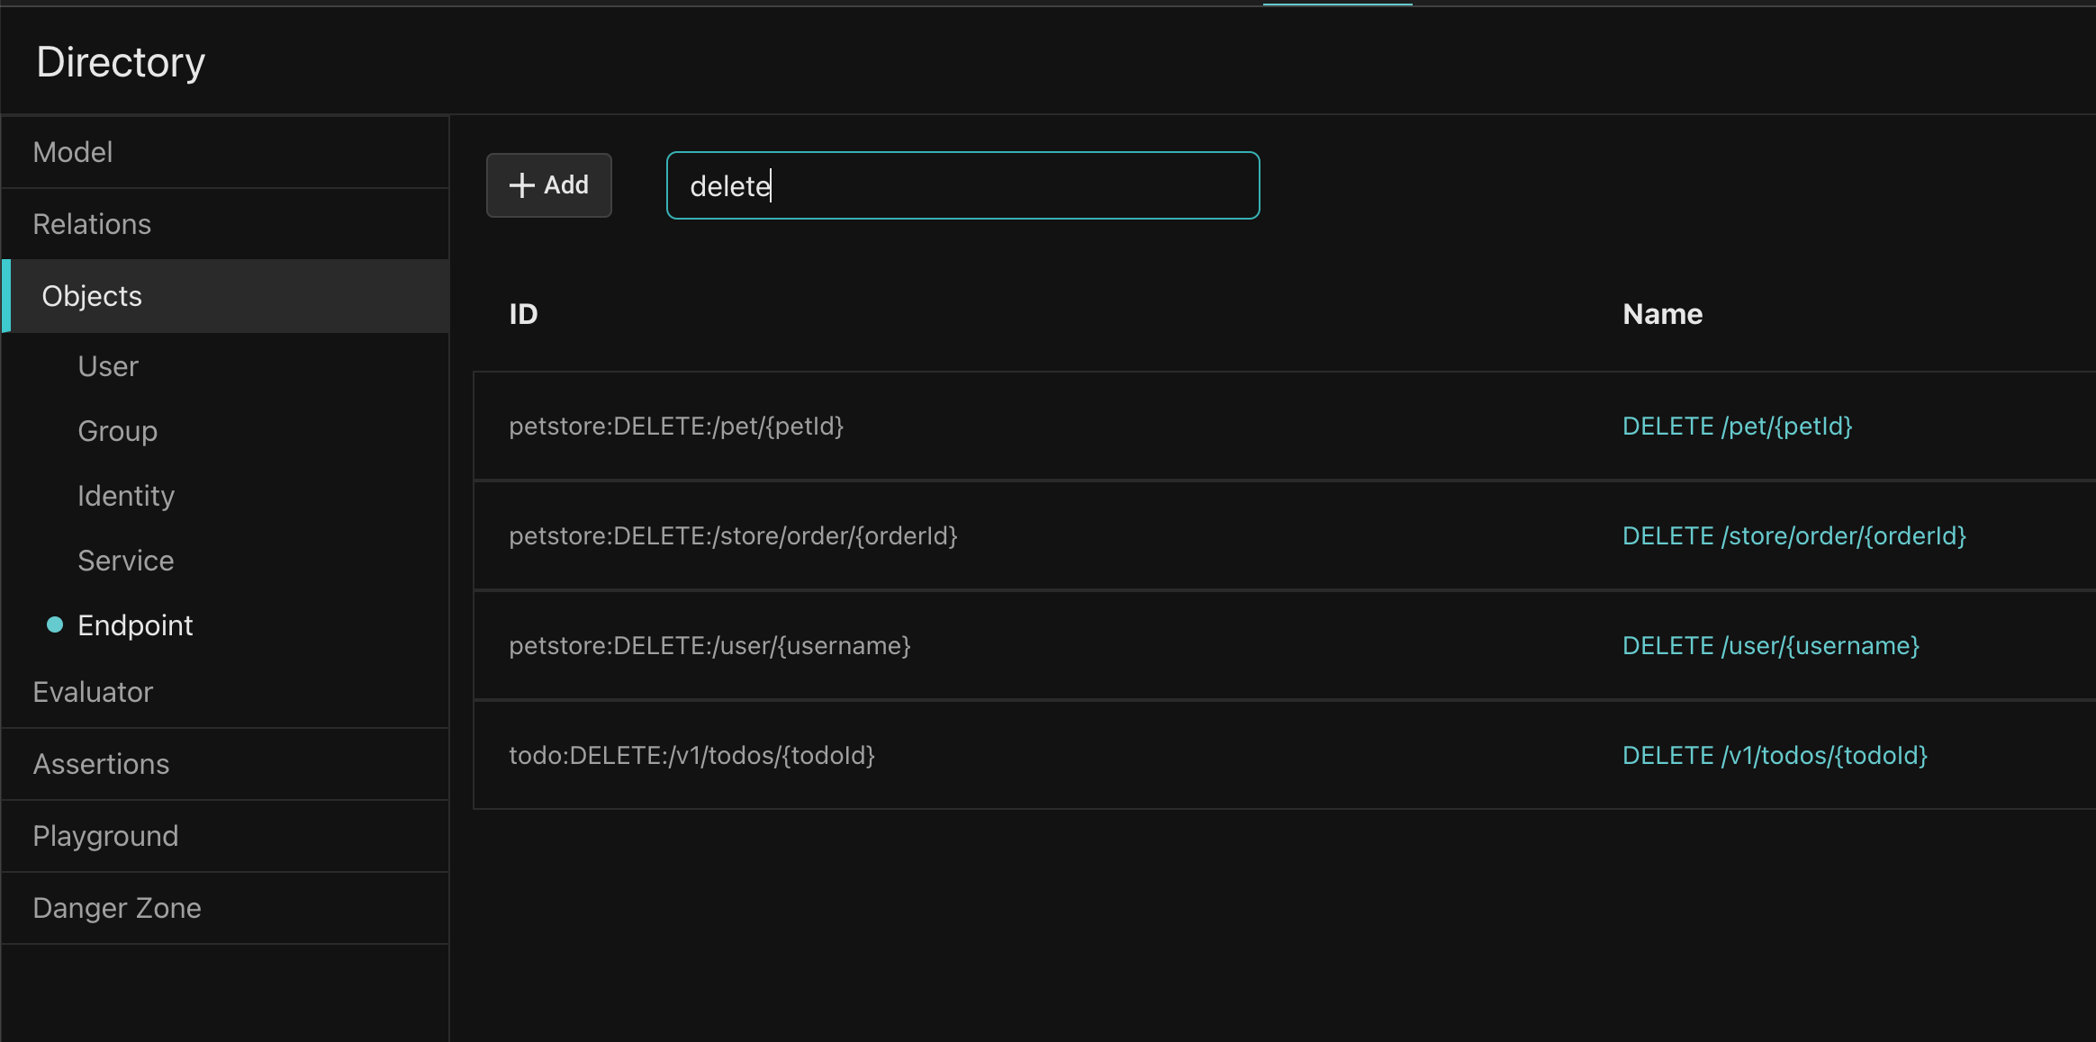This screenshot has height=1042, width=2096.
Task: Click the Add button
Action: [549, 185]
